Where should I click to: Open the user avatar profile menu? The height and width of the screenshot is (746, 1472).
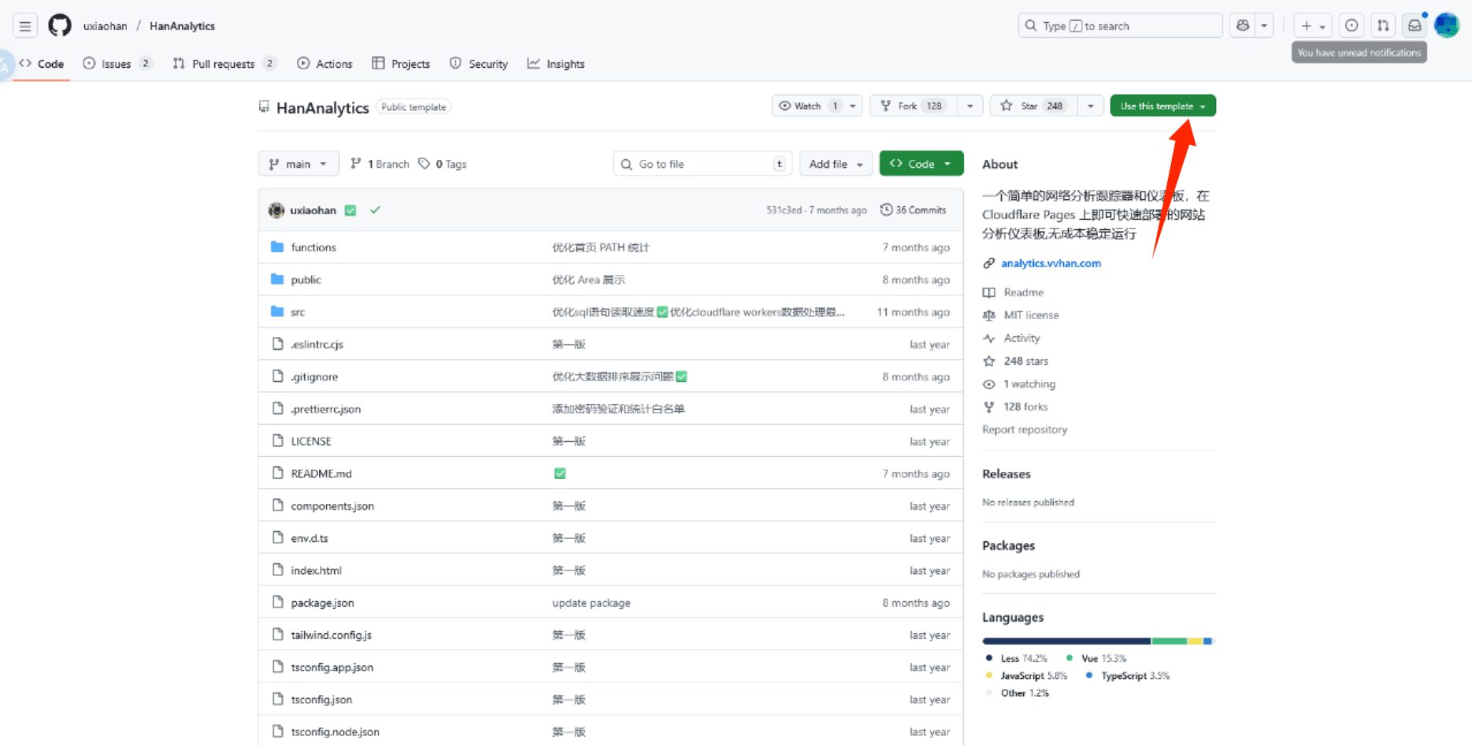click(x=1447, y=26)
